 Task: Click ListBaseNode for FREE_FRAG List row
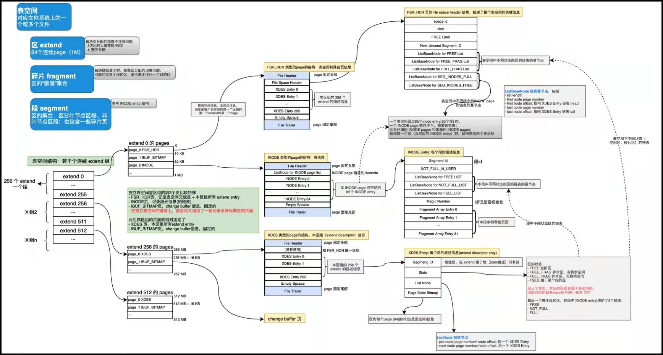tap(440, 61)
